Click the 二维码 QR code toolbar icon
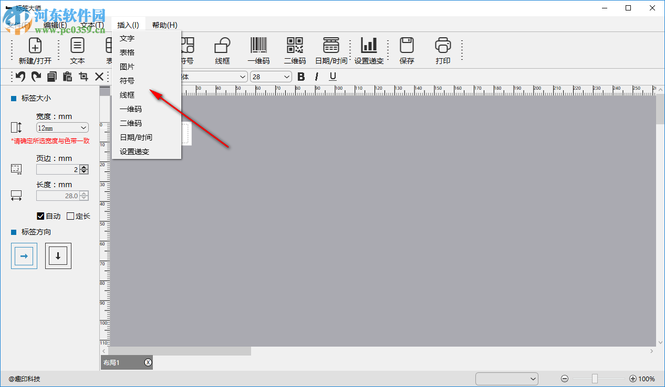The image size is (665, 387). [x=295, y=51]
